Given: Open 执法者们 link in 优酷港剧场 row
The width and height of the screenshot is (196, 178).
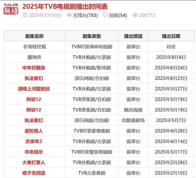Looking at the screenshot, I should click(x=34, y=121).
